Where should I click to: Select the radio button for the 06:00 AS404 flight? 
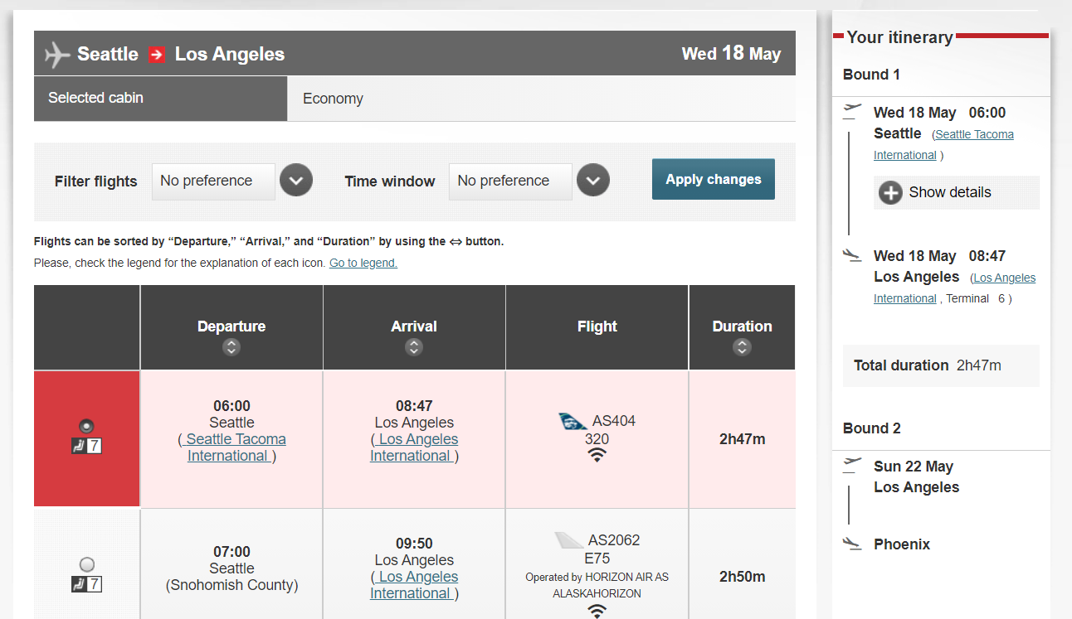click(x=86, y=426)
